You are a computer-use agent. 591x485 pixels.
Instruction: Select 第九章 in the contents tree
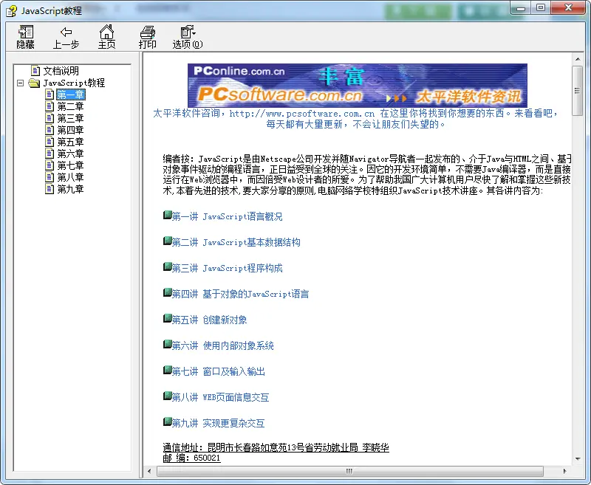[70, 189]
